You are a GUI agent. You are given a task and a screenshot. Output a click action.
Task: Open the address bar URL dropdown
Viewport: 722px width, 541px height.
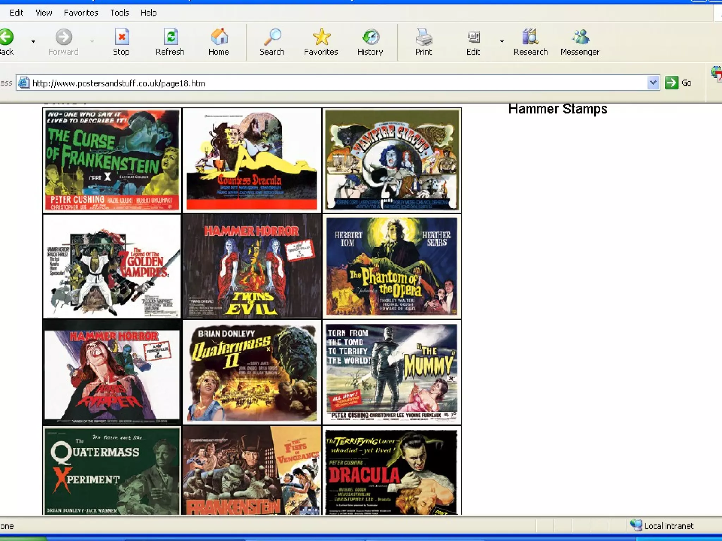pos(653,83)
